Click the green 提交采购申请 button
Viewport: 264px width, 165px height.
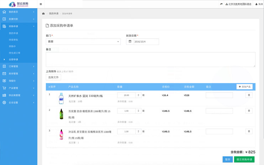(244, 159)
